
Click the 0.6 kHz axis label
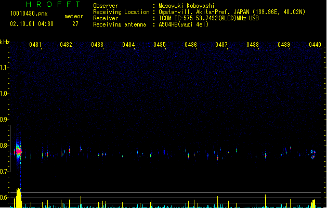4,198
